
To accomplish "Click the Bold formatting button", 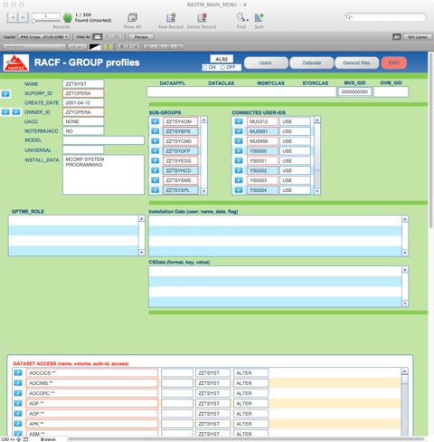I will 122,47.
